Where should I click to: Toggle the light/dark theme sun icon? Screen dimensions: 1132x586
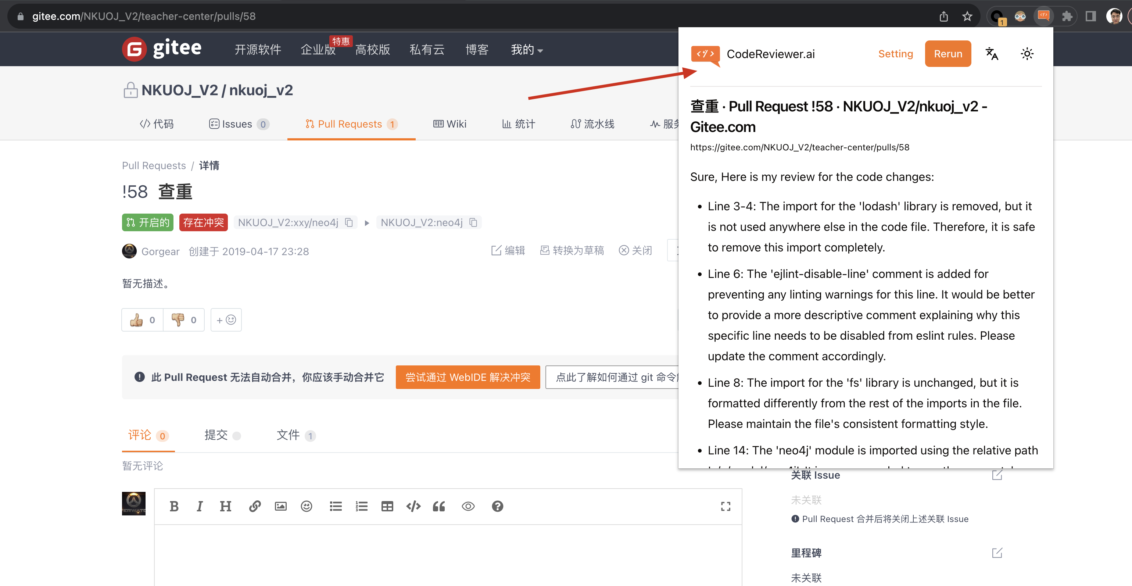pos(1027,54)
